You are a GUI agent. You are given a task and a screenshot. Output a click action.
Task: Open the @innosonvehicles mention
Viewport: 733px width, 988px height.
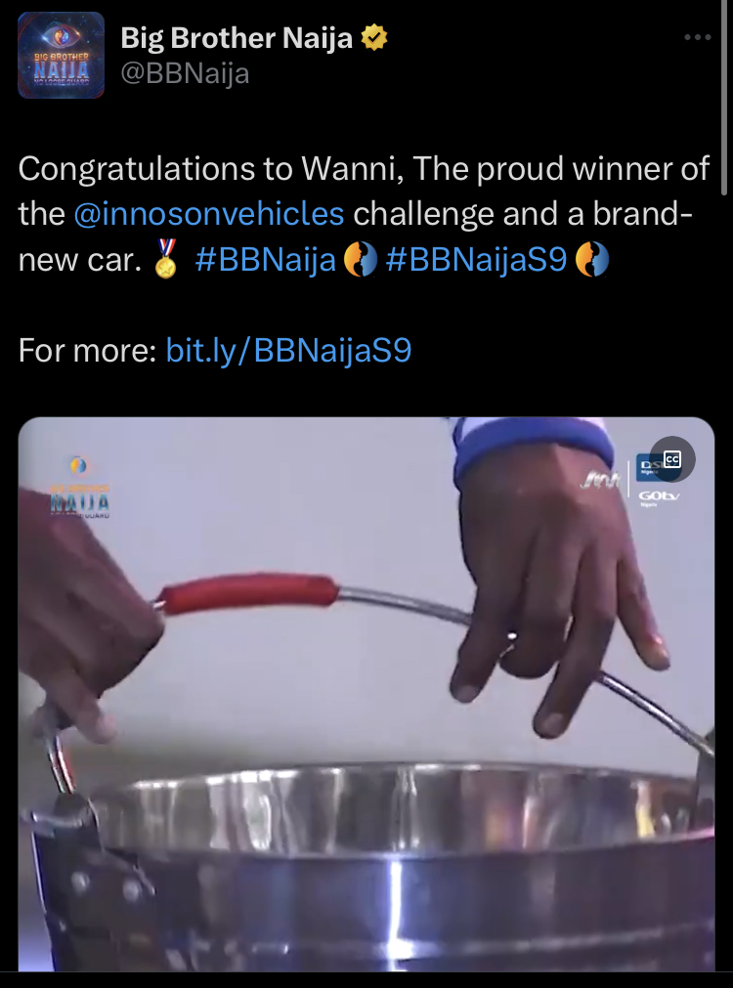208,214
